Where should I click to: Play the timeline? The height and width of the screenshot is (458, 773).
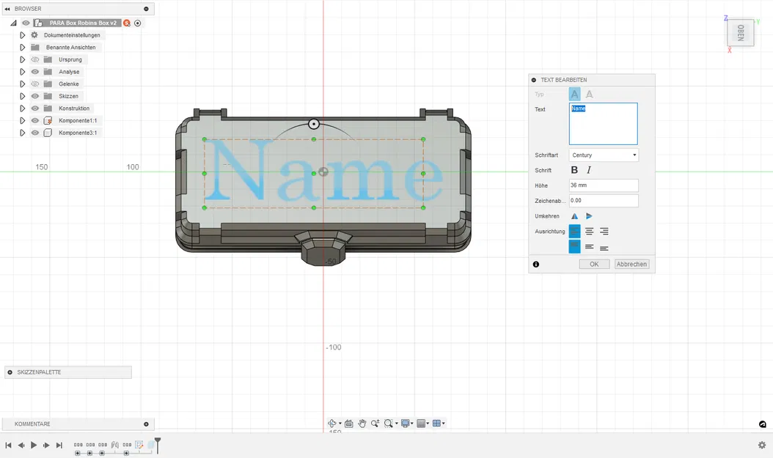point(34,446)
